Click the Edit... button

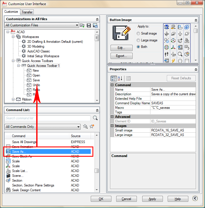[122, 48]
